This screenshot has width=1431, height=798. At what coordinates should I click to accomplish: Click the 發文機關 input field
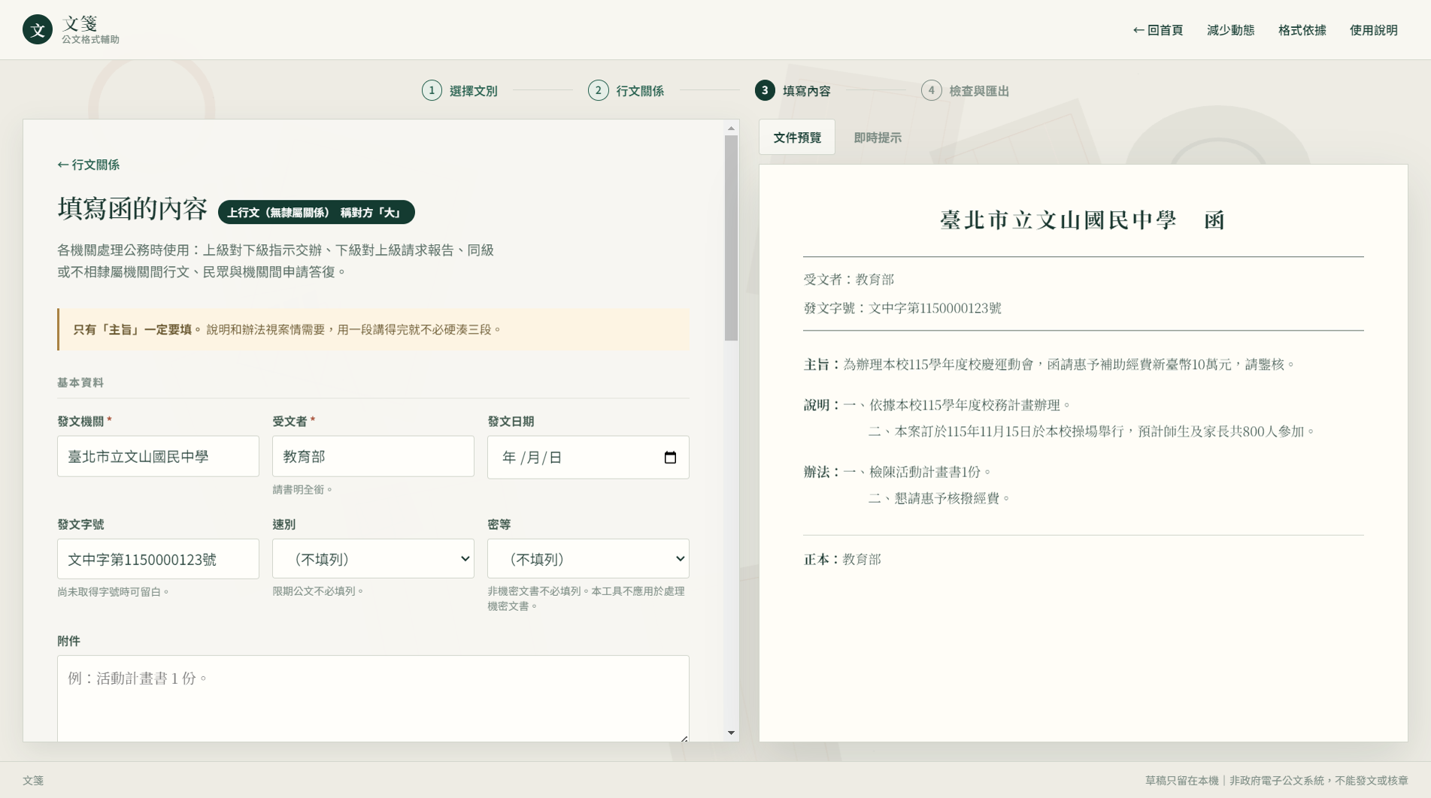click(x=158, y=456)
